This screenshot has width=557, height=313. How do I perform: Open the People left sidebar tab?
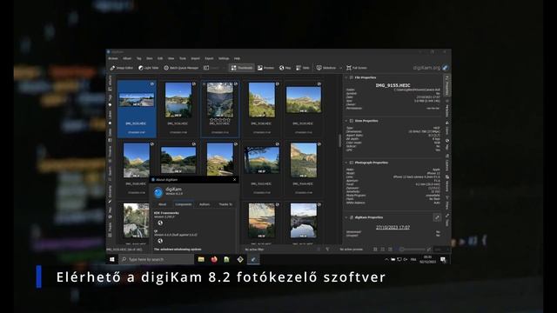pos(111,229)
